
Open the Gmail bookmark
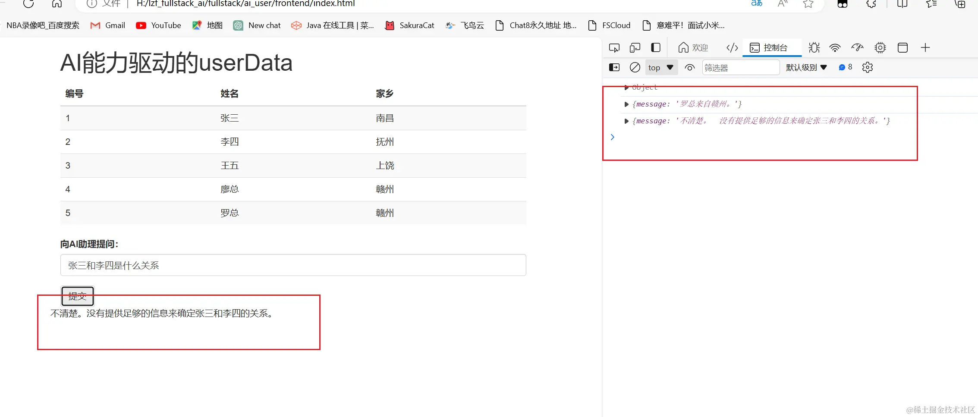tap(107, 25)
